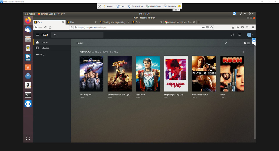Screen dimensions: 279x151
Task: Bookmark this page with star icon
Action: pyautogui.click(x=212, y=27)
